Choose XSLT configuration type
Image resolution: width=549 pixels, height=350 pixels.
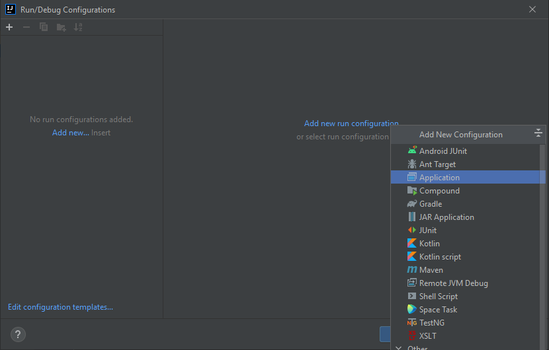pyautogui.click(x=465, y=335)
